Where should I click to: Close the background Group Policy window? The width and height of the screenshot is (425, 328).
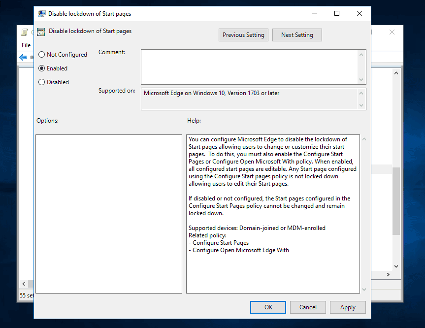(392, 32)
